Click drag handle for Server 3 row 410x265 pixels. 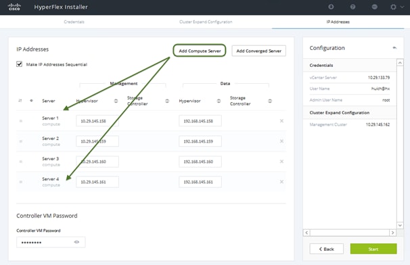click(x=21, y=162)
